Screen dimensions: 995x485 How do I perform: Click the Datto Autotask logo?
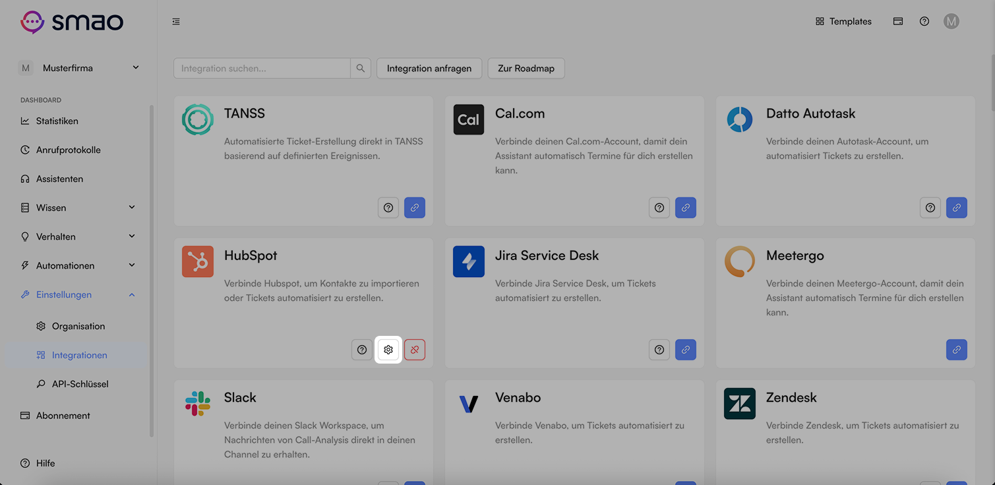tap(740, 119)
